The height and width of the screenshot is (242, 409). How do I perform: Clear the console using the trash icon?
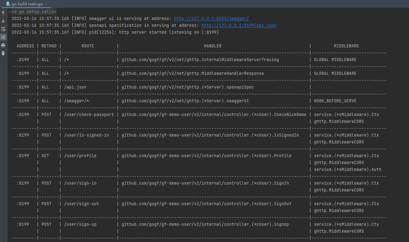coord(3,53)
